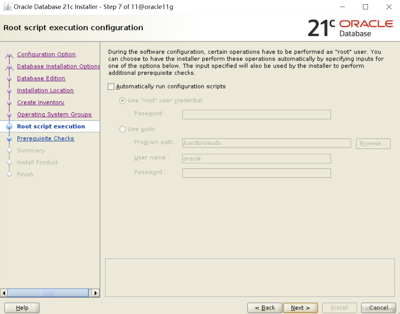The image size is (400, 314).
Task: Select the Use sudo radio button
Action: coord(123,129)
